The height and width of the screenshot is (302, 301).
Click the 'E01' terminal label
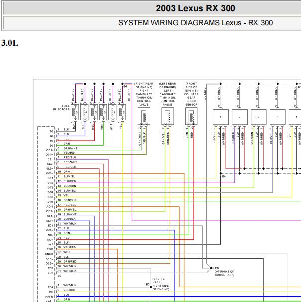(x=50, y=226)
